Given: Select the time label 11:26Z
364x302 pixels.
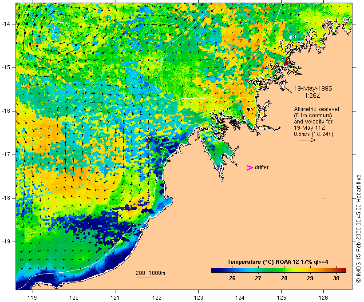Looking at the screenshot, I should [x=311, y=95].
